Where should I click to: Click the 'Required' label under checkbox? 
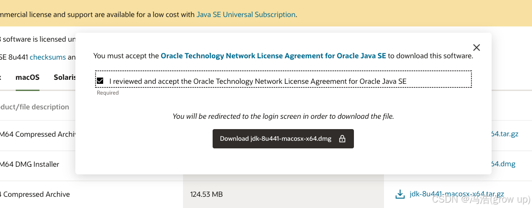tap(108, 93)
